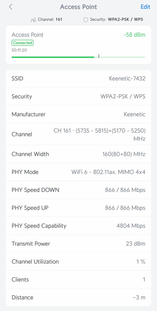
Task: Tap the PHY Speed DOWN row
Action: [78, 190]
